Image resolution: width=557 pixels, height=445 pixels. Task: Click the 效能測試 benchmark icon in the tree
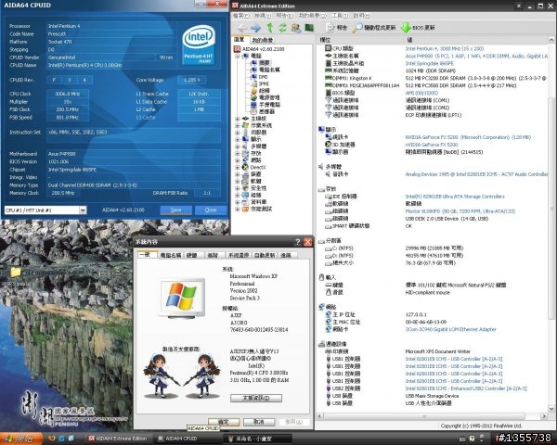(x=245, y=209)
